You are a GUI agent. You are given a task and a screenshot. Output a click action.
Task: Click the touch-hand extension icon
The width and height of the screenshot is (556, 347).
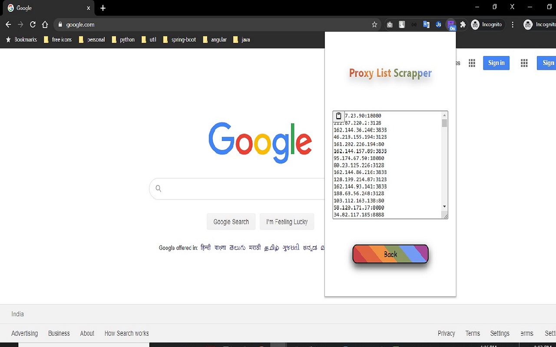click(x=402, y=25)
